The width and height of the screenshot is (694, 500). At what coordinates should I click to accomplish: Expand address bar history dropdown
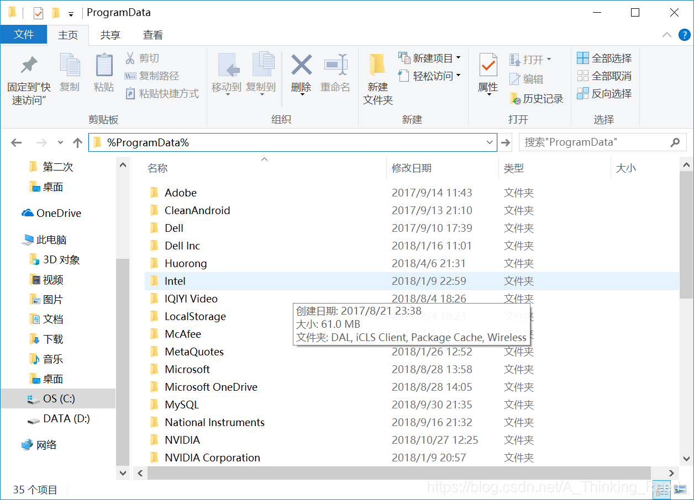(x=490, y=142)
